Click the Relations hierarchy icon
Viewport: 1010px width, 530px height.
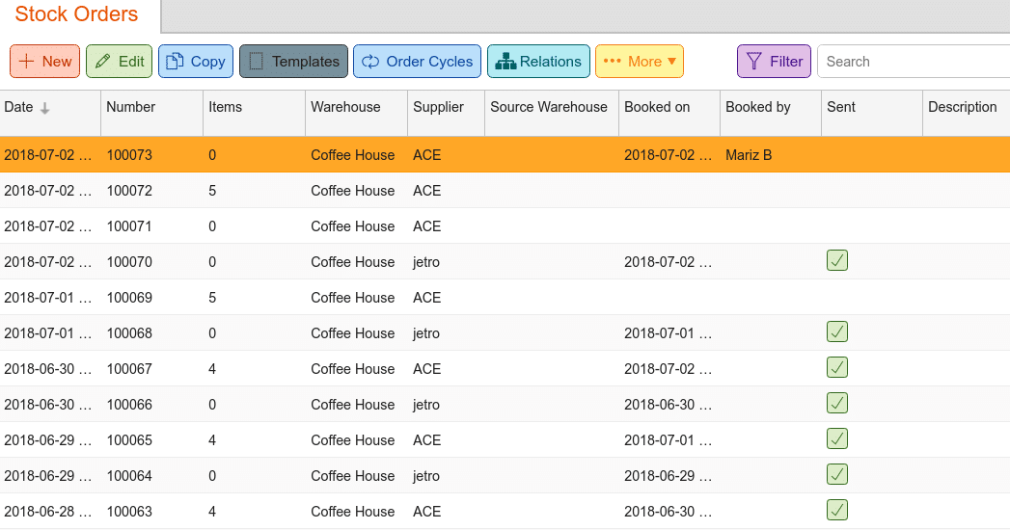tap(505, 62)
